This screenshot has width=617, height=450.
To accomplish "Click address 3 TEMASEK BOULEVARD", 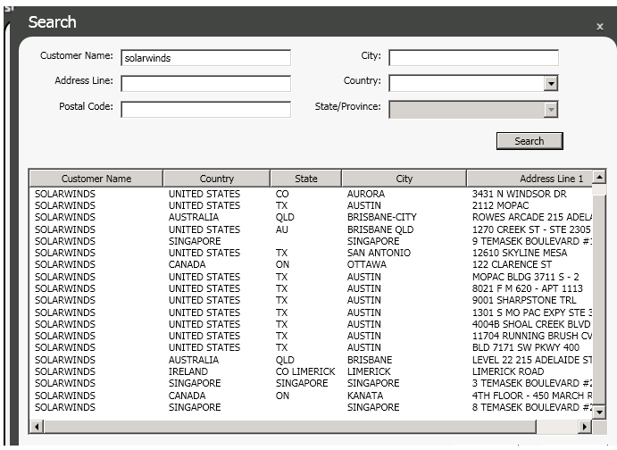I will pos(532,383).
